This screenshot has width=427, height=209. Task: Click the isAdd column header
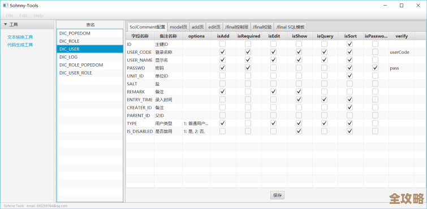pos(223,36)
